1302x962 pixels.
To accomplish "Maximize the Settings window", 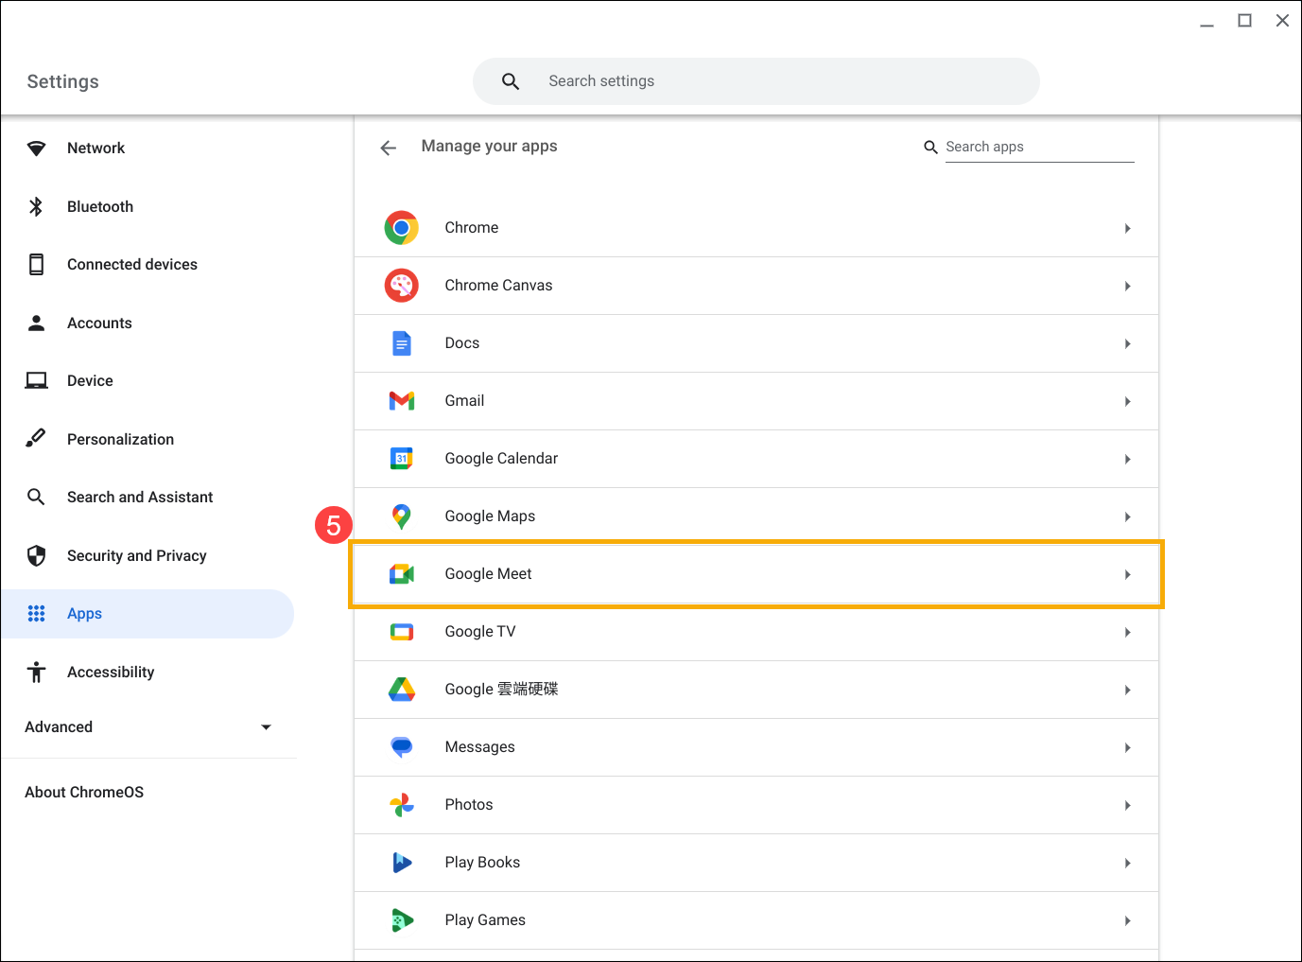I will click(1244, 21).
